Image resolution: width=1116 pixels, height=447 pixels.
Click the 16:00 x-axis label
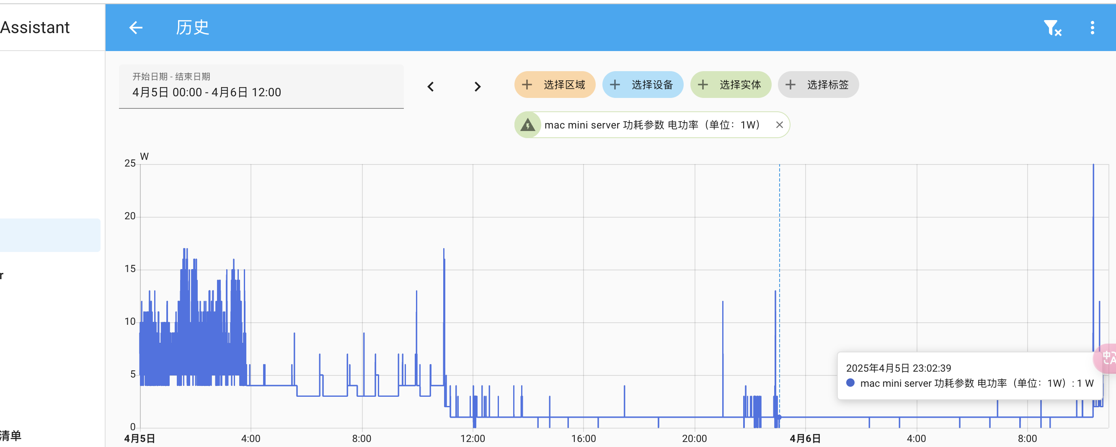[x=583, y=438]
